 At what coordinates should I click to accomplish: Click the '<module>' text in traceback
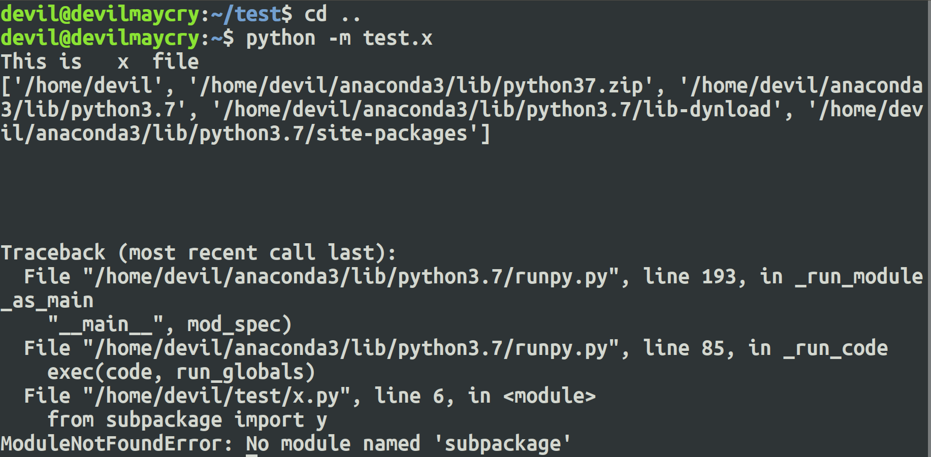[549, 396]
